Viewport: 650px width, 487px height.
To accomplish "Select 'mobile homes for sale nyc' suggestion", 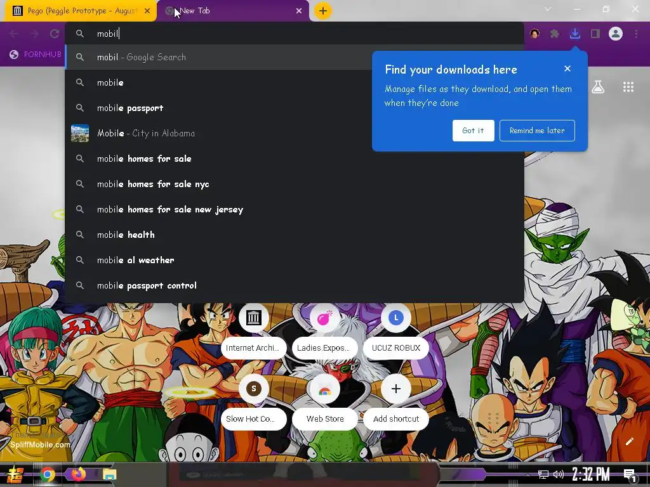I will 295,184.
